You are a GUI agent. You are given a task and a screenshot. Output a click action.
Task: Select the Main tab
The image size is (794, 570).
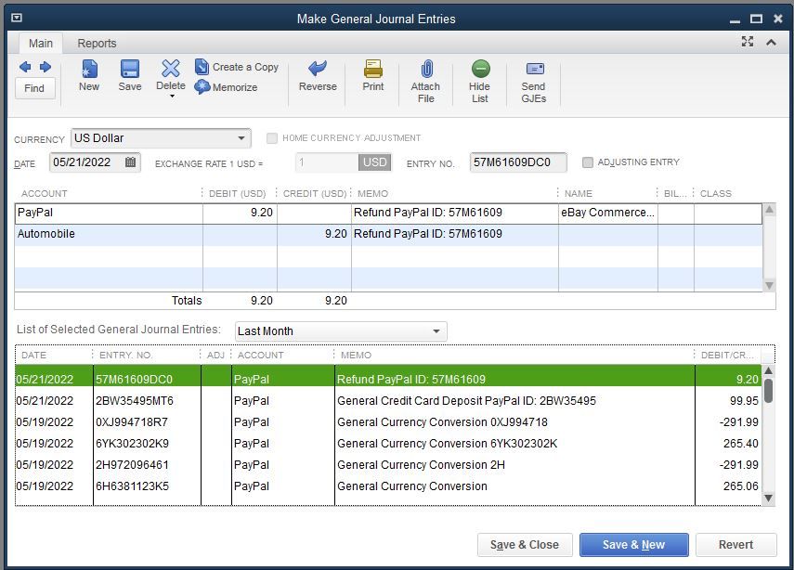pos(41,44)
